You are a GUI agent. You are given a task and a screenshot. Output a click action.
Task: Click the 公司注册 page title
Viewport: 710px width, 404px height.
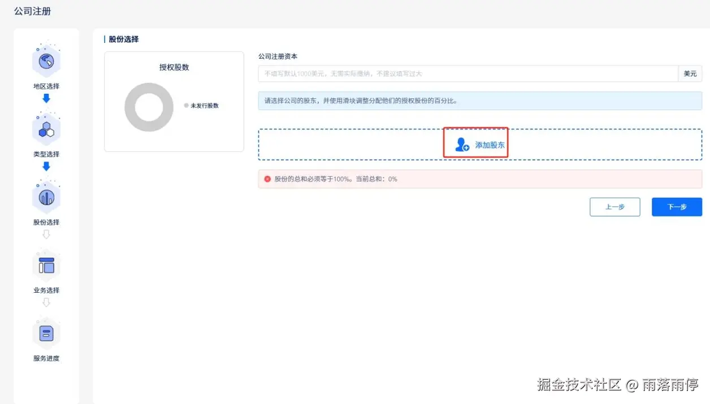33,11
